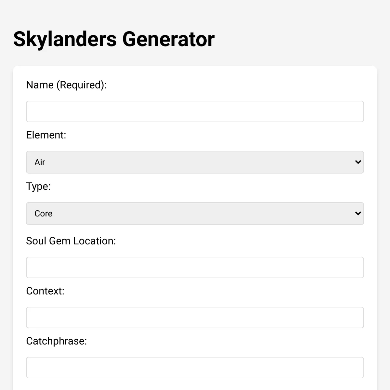Click into the Context text field
The image size is (390, 390).
point(195,318)
